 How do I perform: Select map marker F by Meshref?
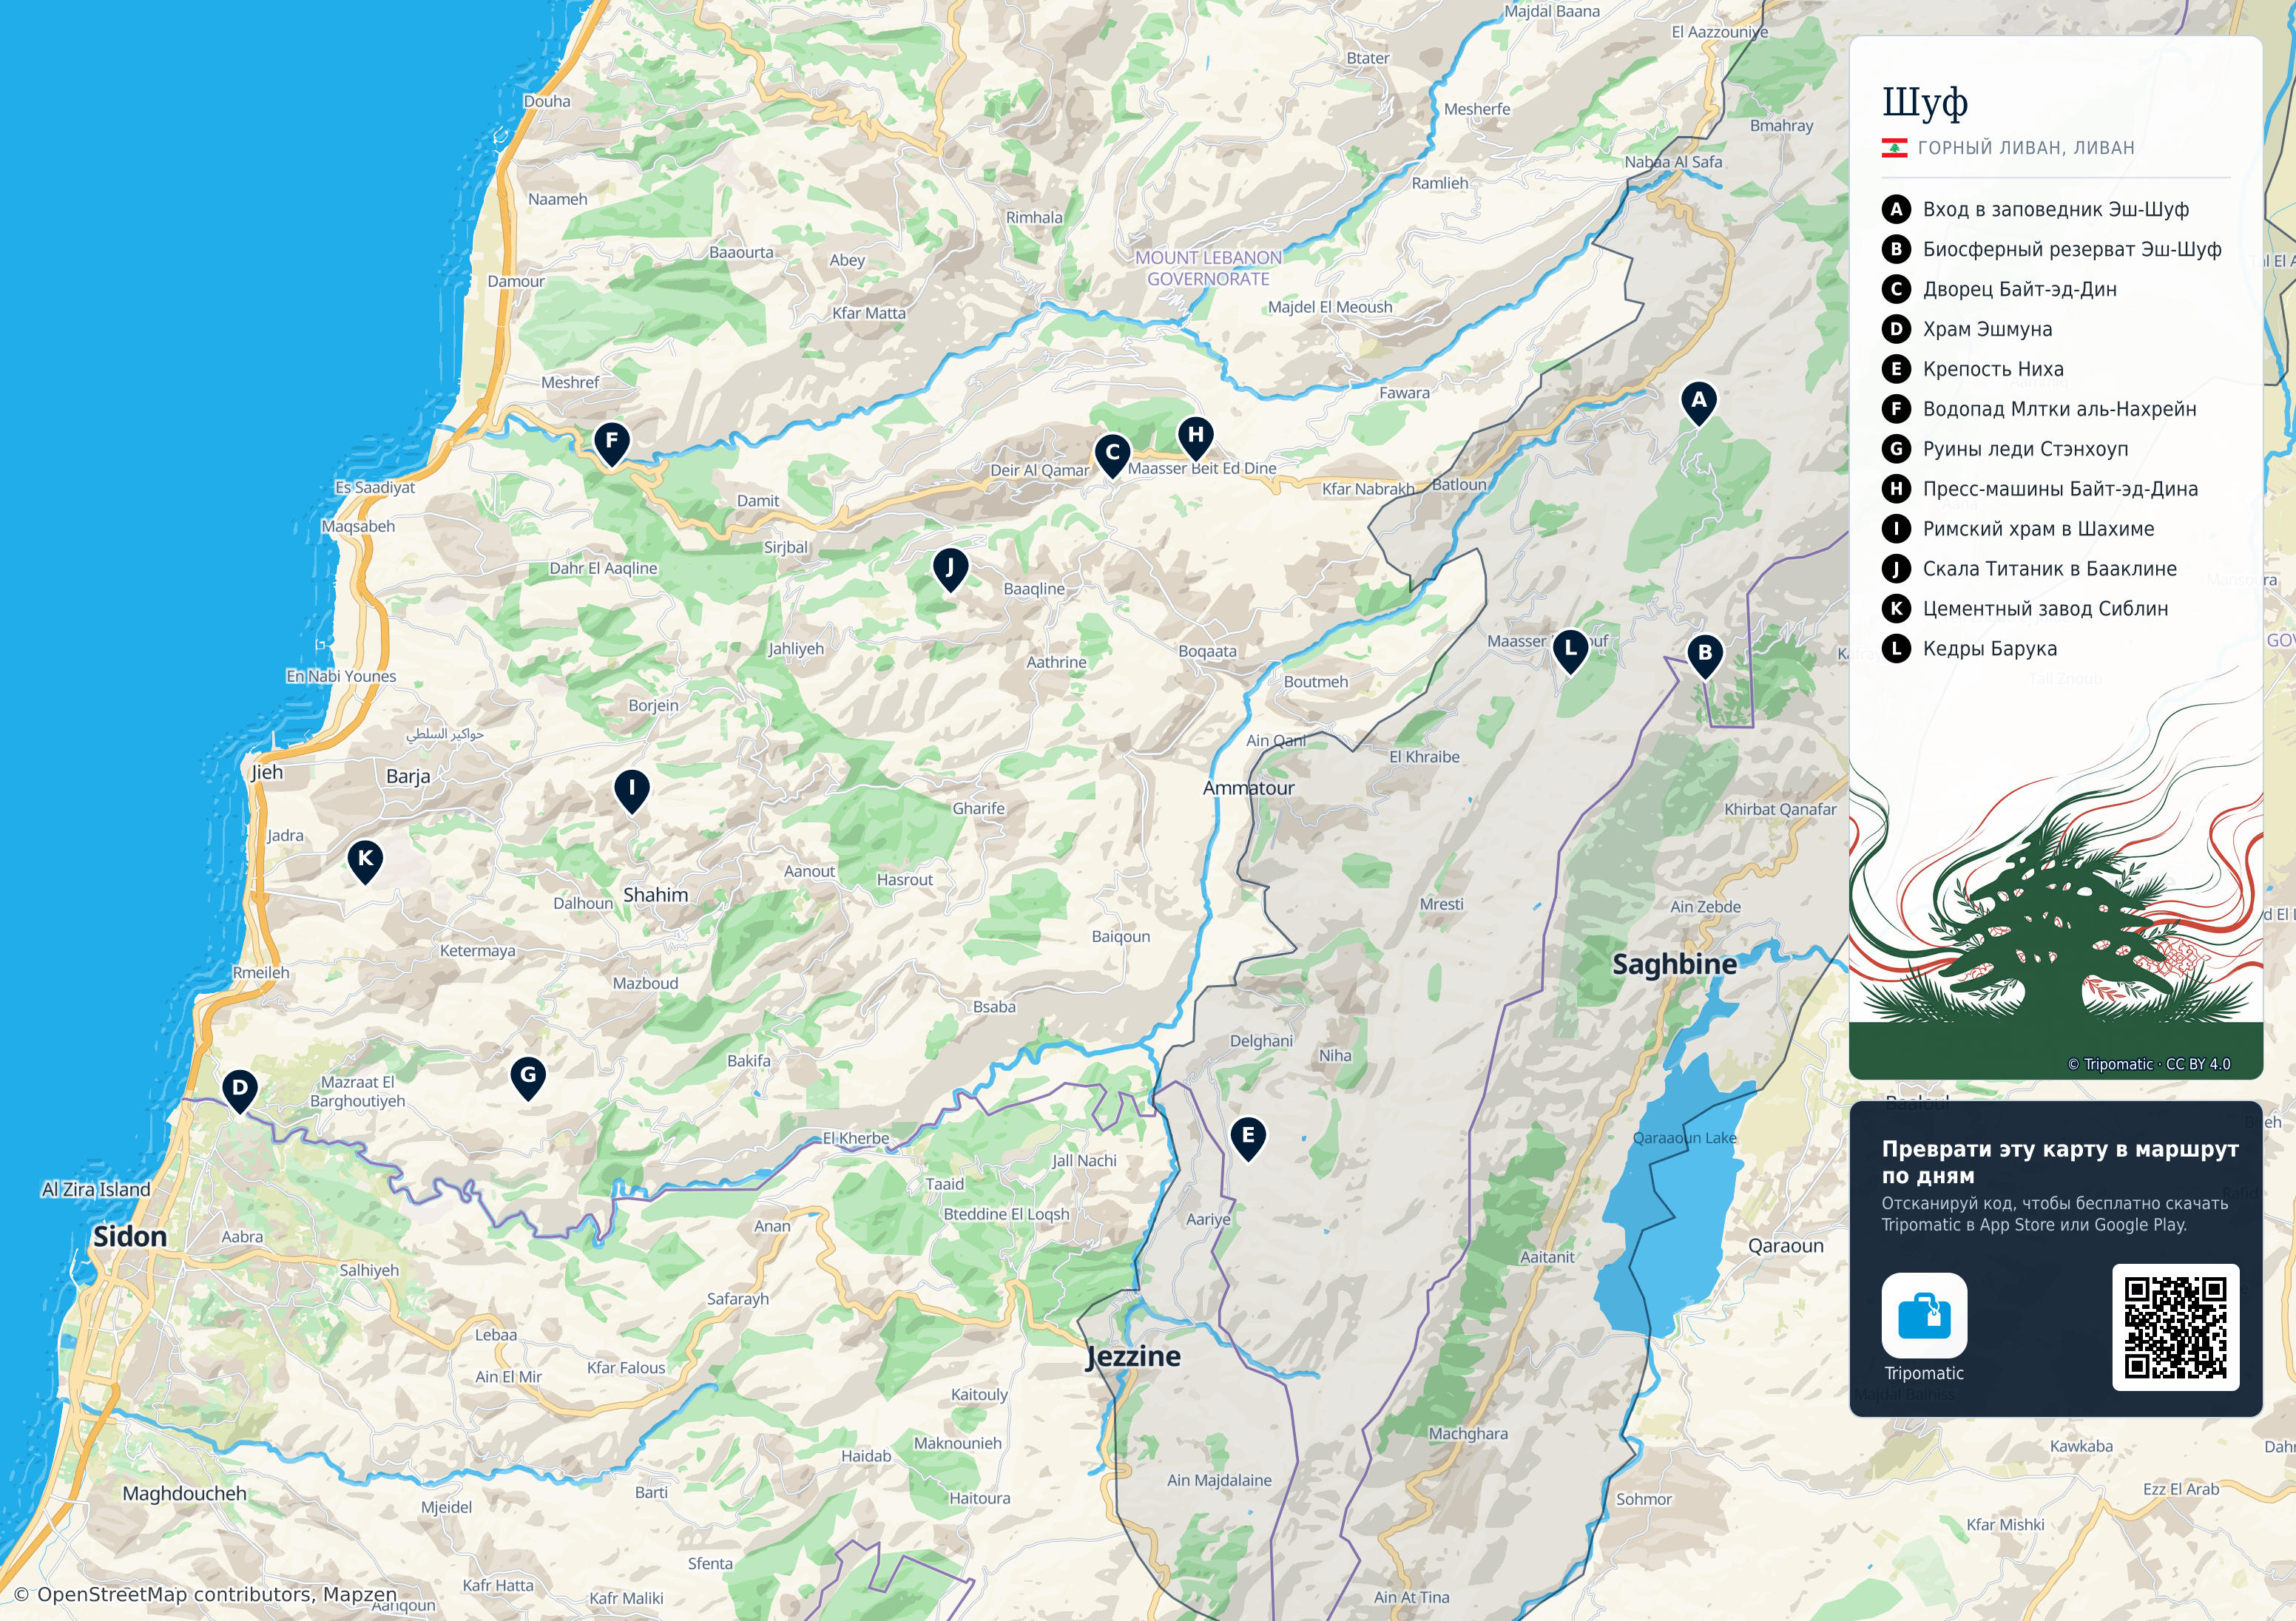click(611, 443)
